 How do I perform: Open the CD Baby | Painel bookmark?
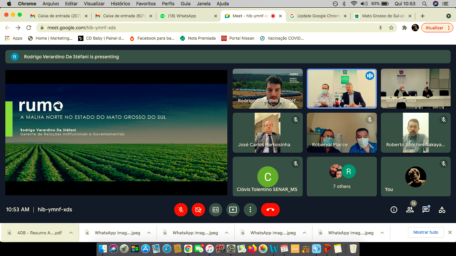(x=101, y=38)
